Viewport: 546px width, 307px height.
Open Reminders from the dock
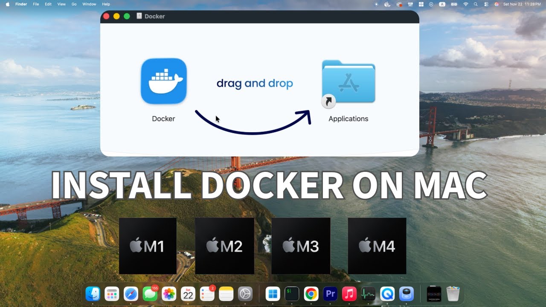pyautogui.click(x=207, y=294)
